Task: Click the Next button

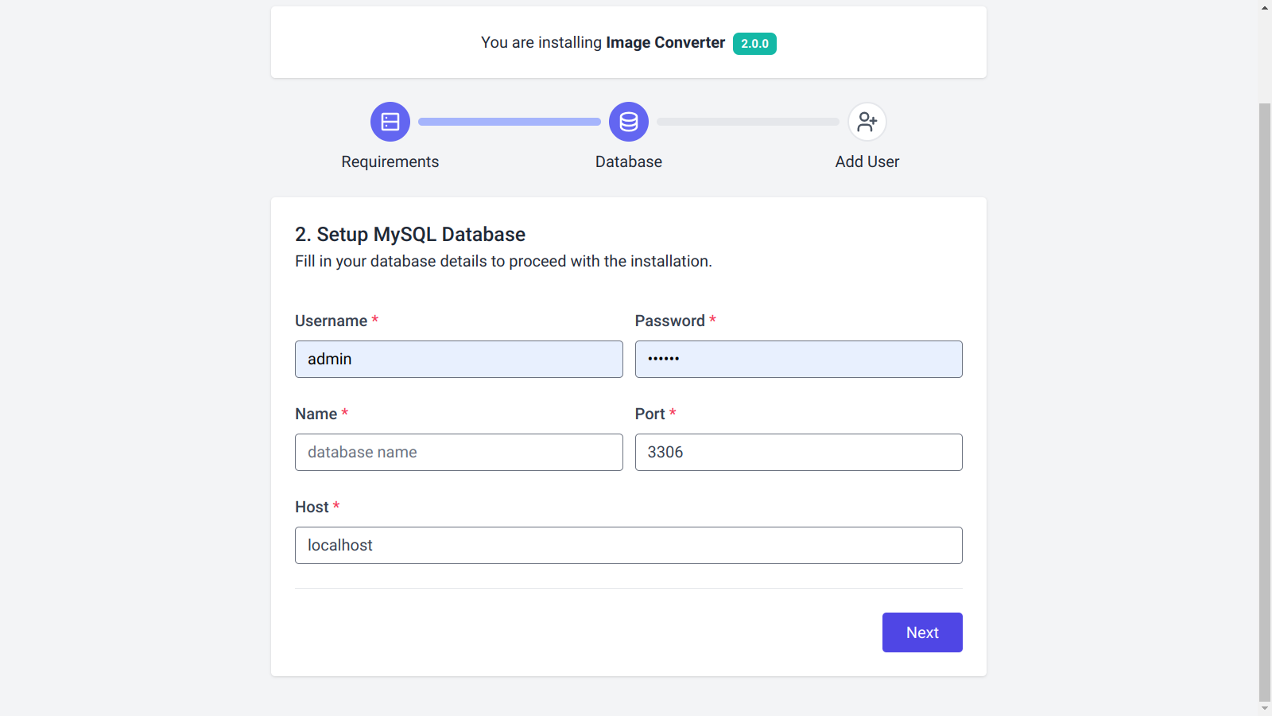Action: coord(922,632)
